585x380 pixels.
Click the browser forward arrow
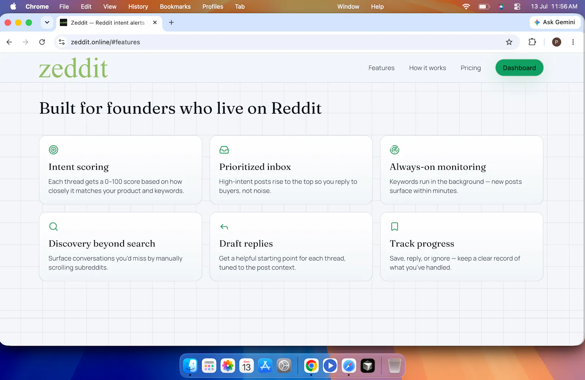coord(25,42)
